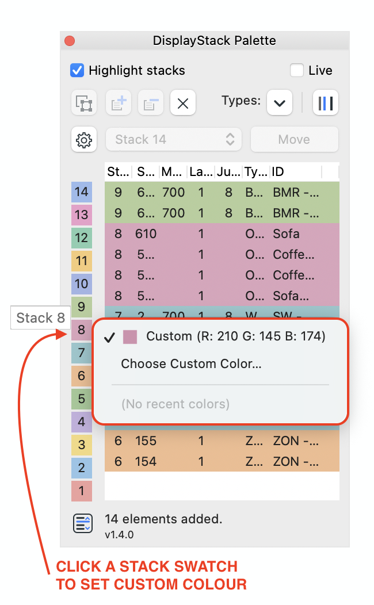
Task: Click the S... column header
Action: tap(146, 172)
